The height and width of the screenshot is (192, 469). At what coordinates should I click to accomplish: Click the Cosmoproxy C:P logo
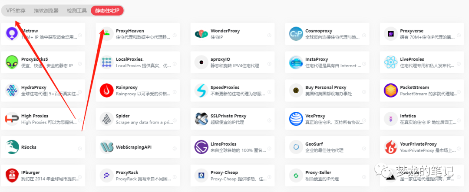296,34
